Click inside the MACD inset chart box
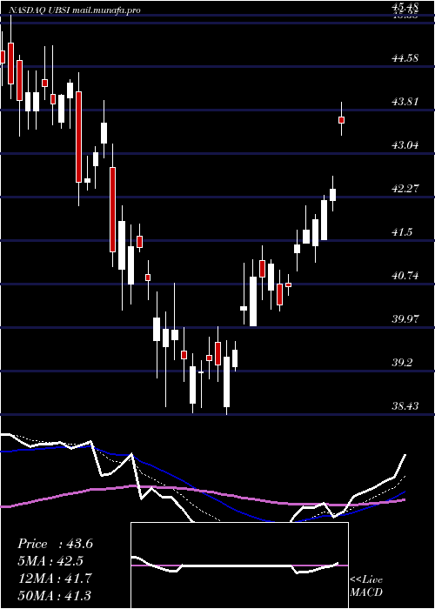 click(239, 565)
